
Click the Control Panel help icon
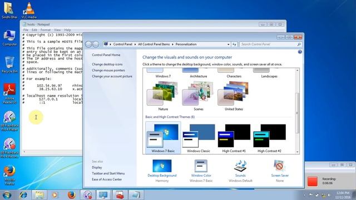(x=300, y=52)
